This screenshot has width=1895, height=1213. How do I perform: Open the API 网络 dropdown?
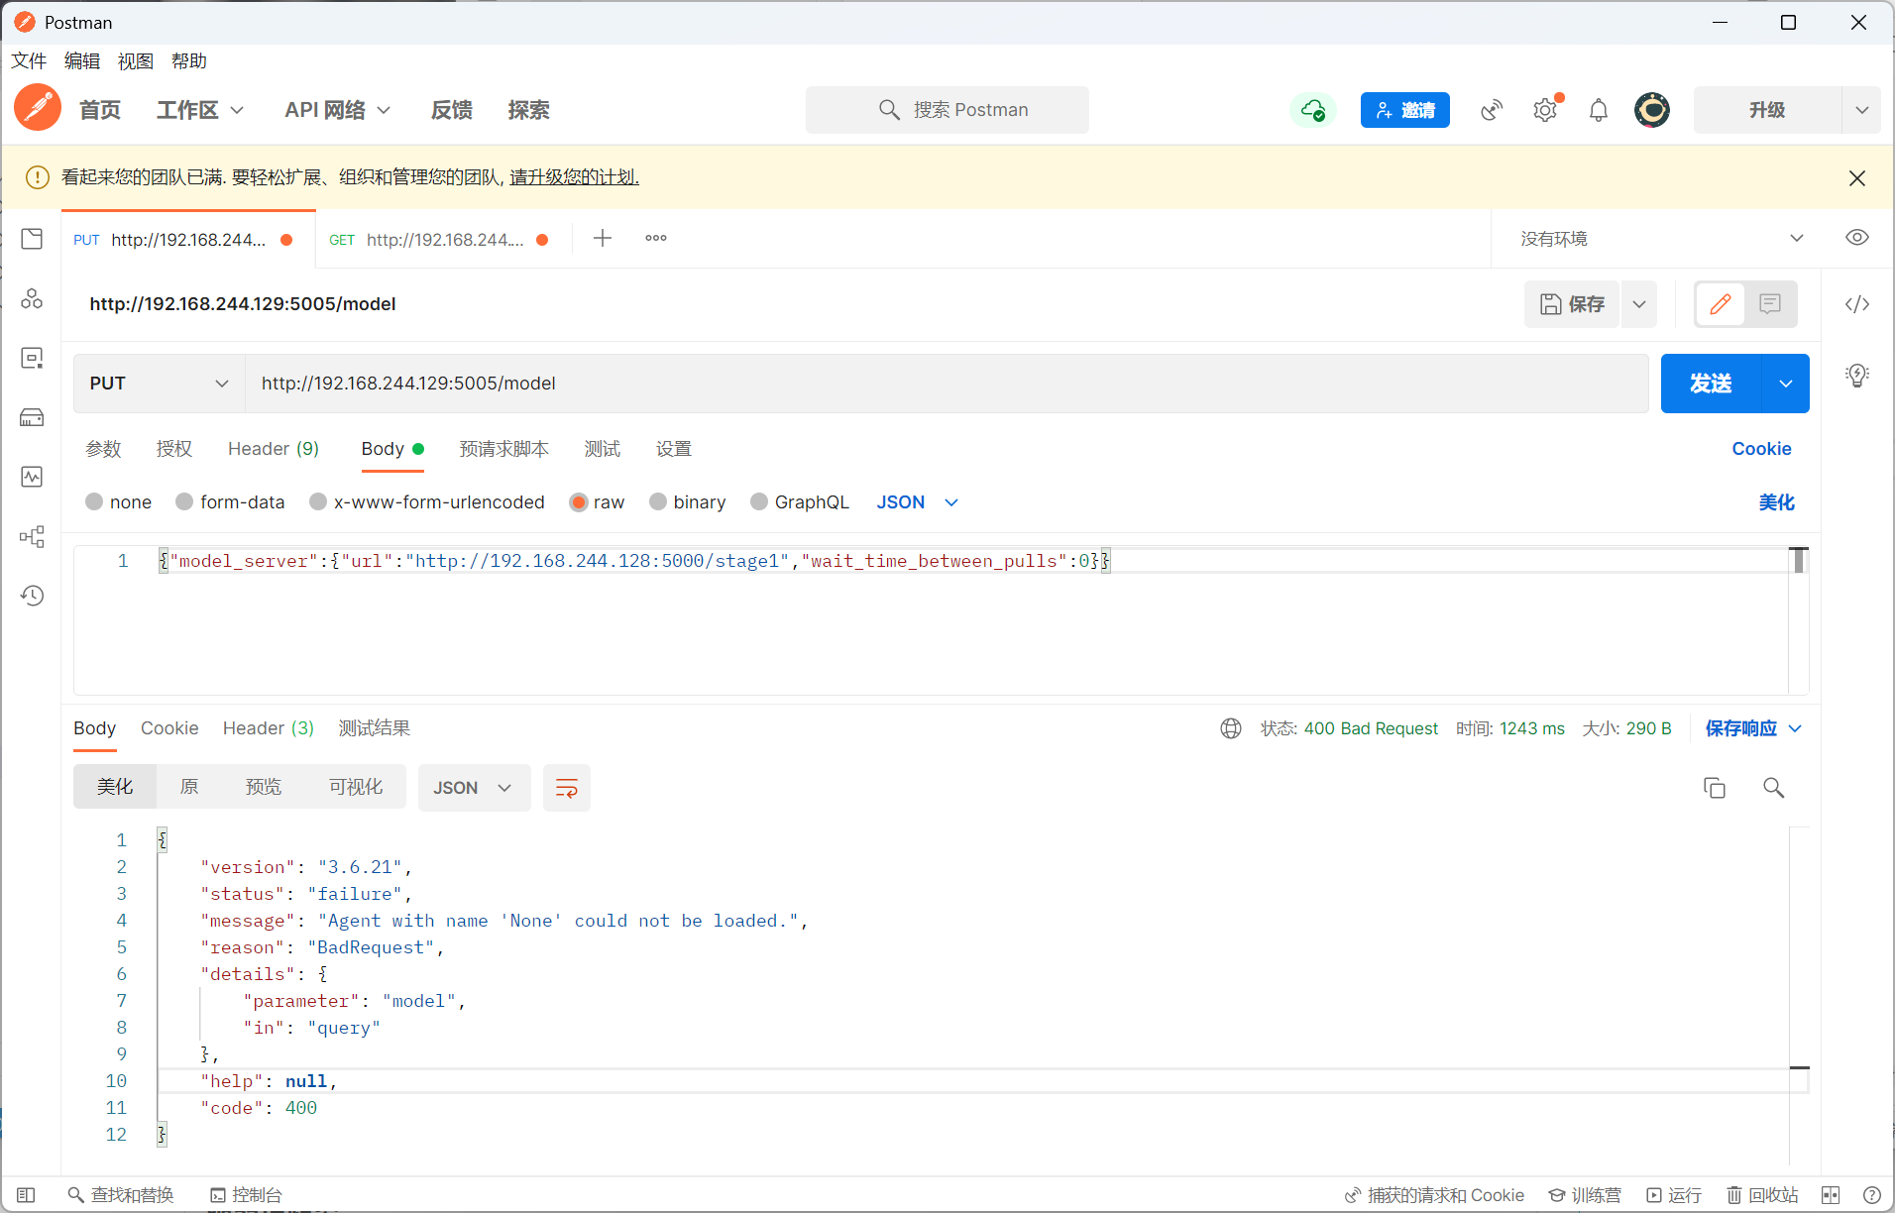tap(337, 110)
